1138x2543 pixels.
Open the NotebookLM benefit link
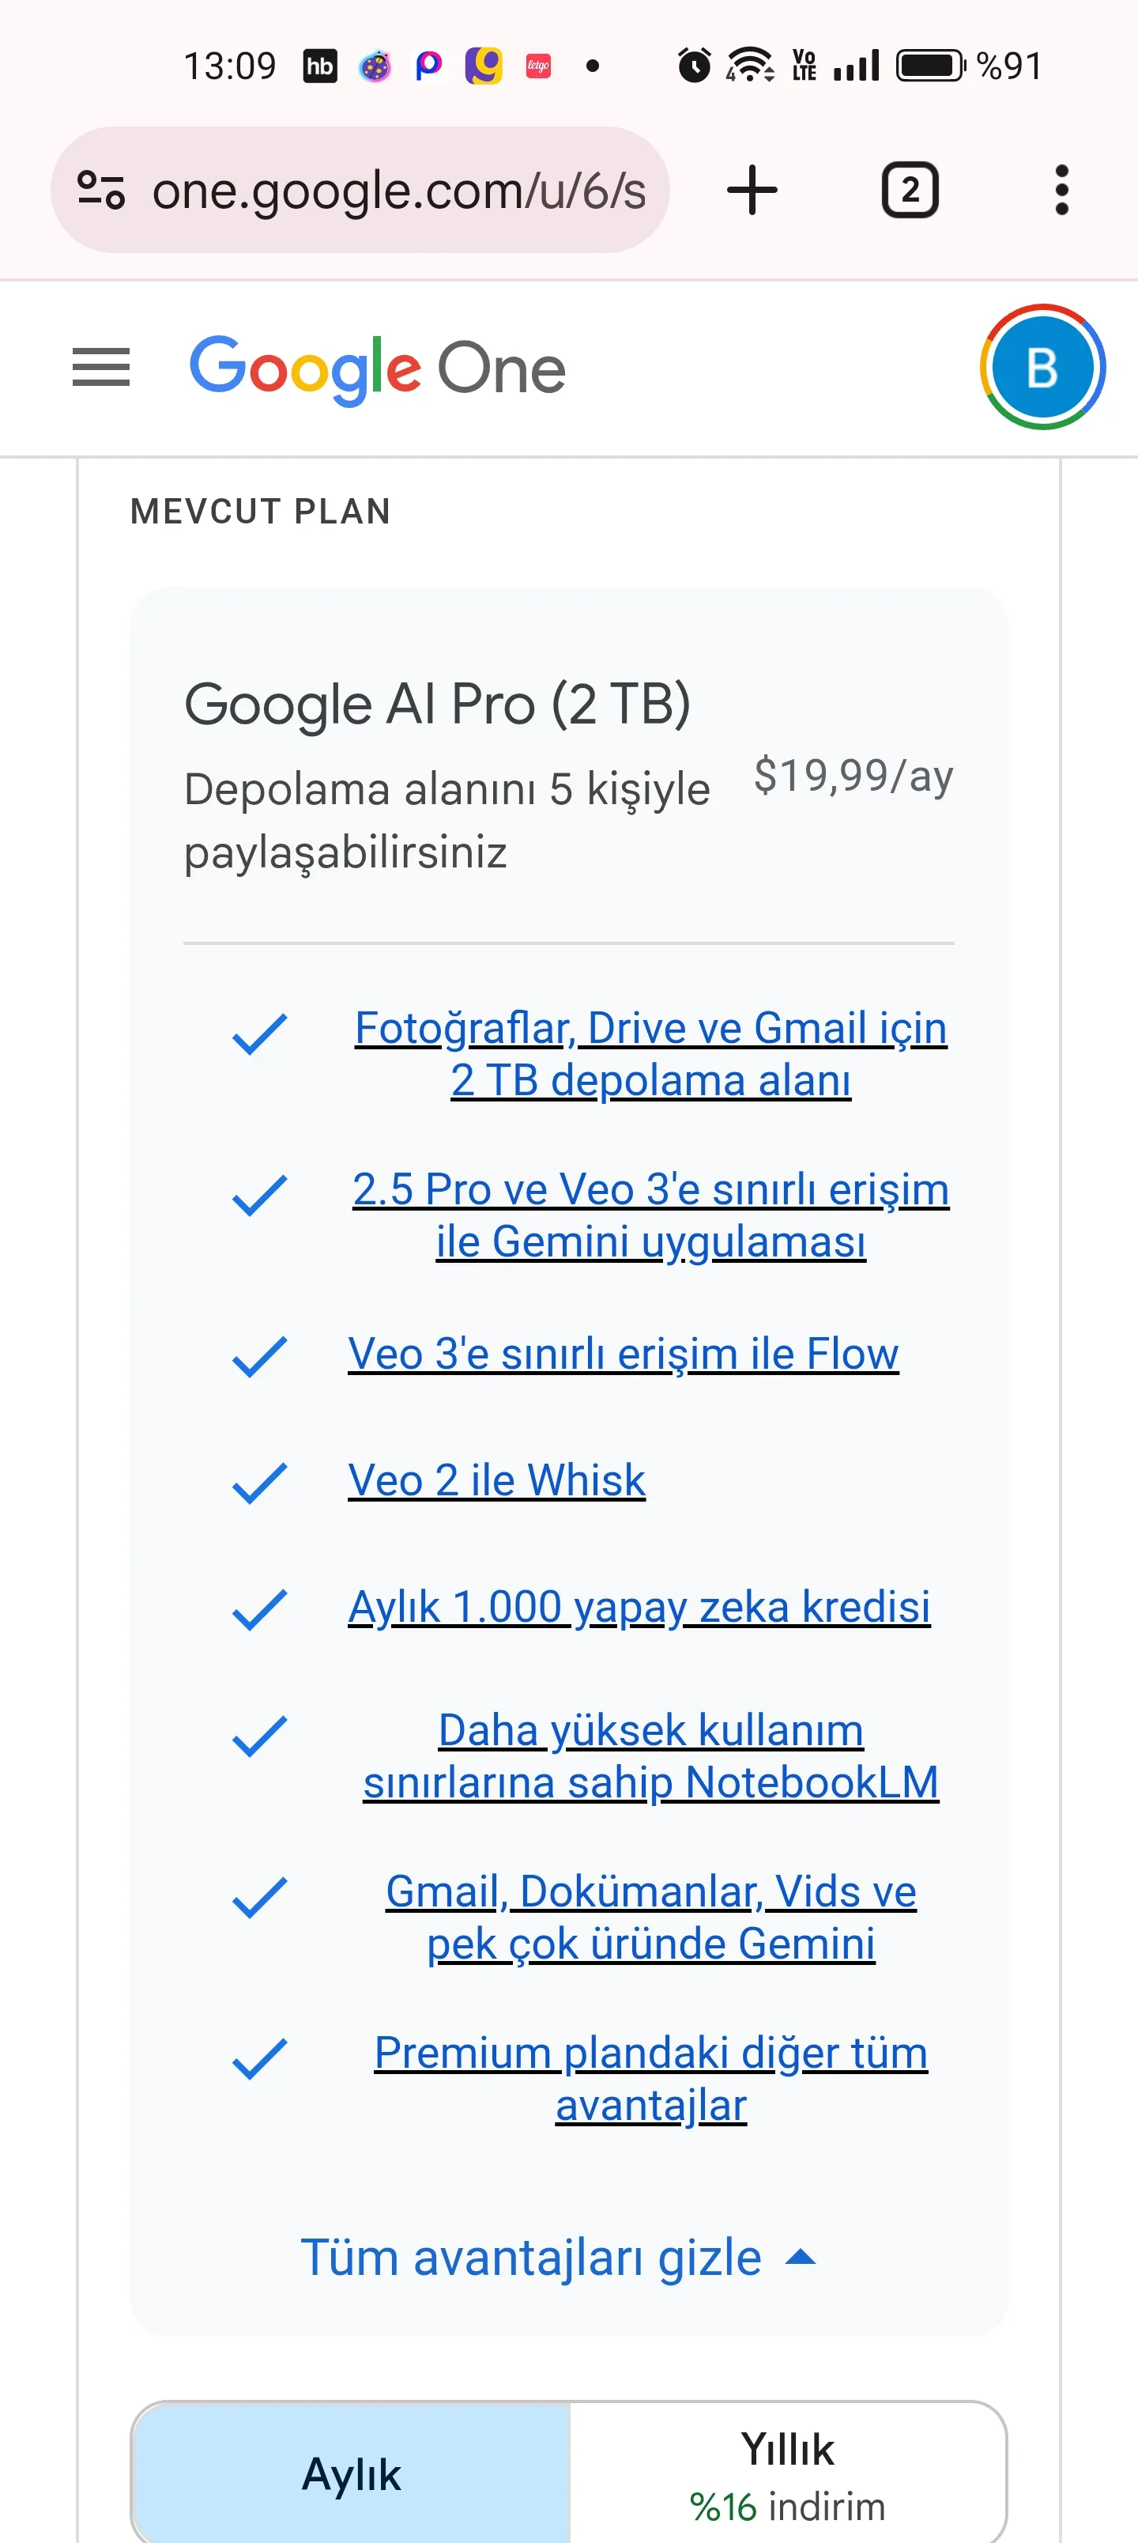[650, 1756]
